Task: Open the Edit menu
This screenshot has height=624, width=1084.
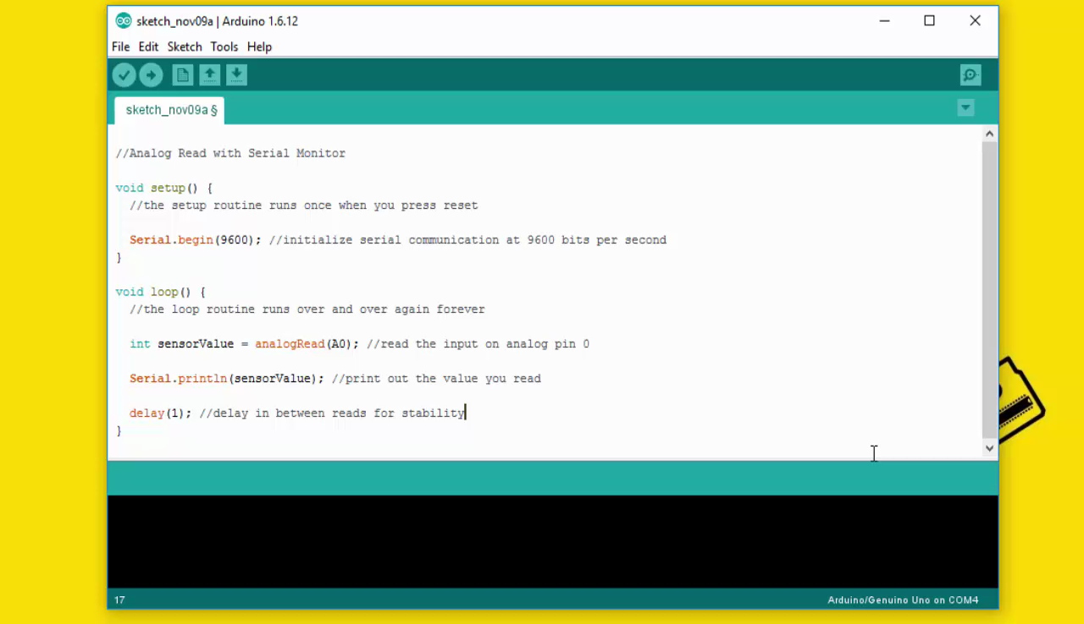Action: point(148,47)
